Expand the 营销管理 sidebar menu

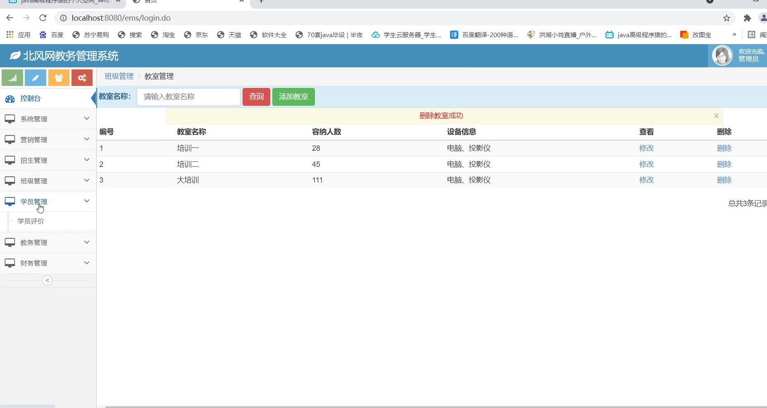(48, 140)
